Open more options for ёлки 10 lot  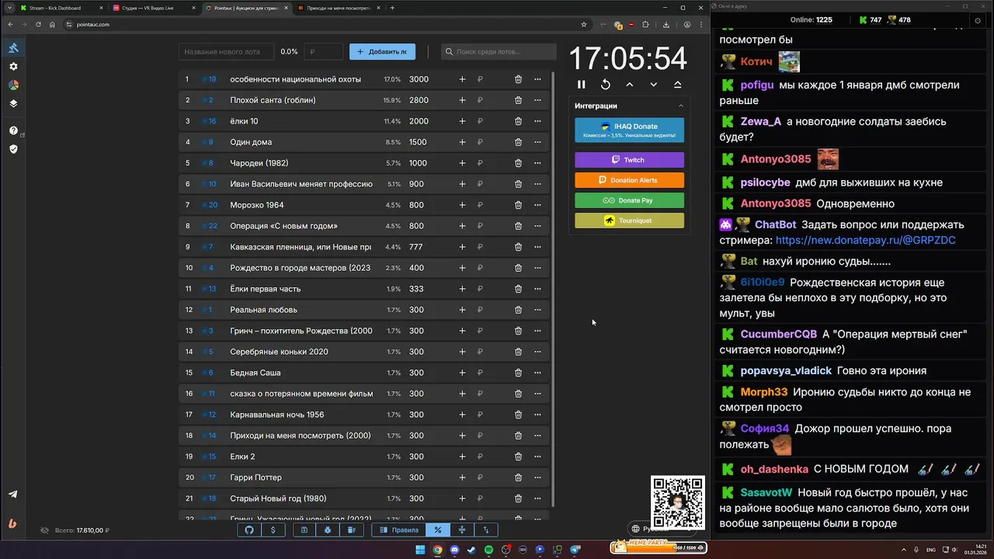537,121
